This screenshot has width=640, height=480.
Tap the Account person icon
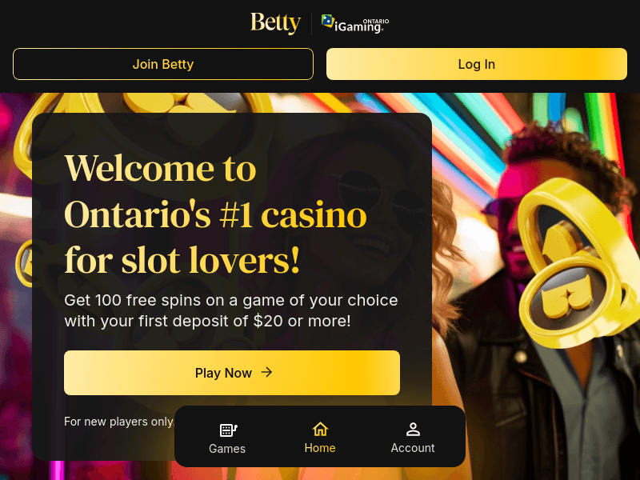(x=413, y=429)
